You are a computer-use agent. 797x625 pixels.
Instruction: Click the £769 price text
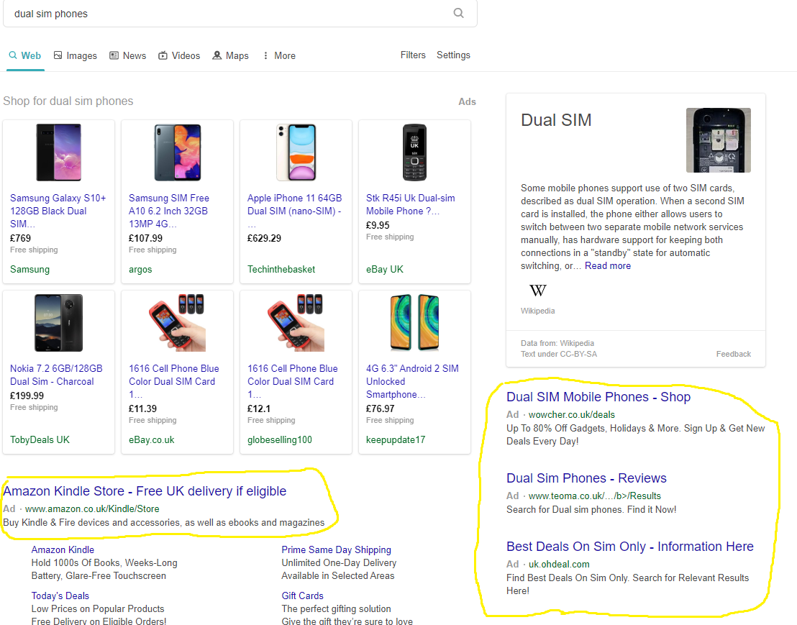pos(20,238)
